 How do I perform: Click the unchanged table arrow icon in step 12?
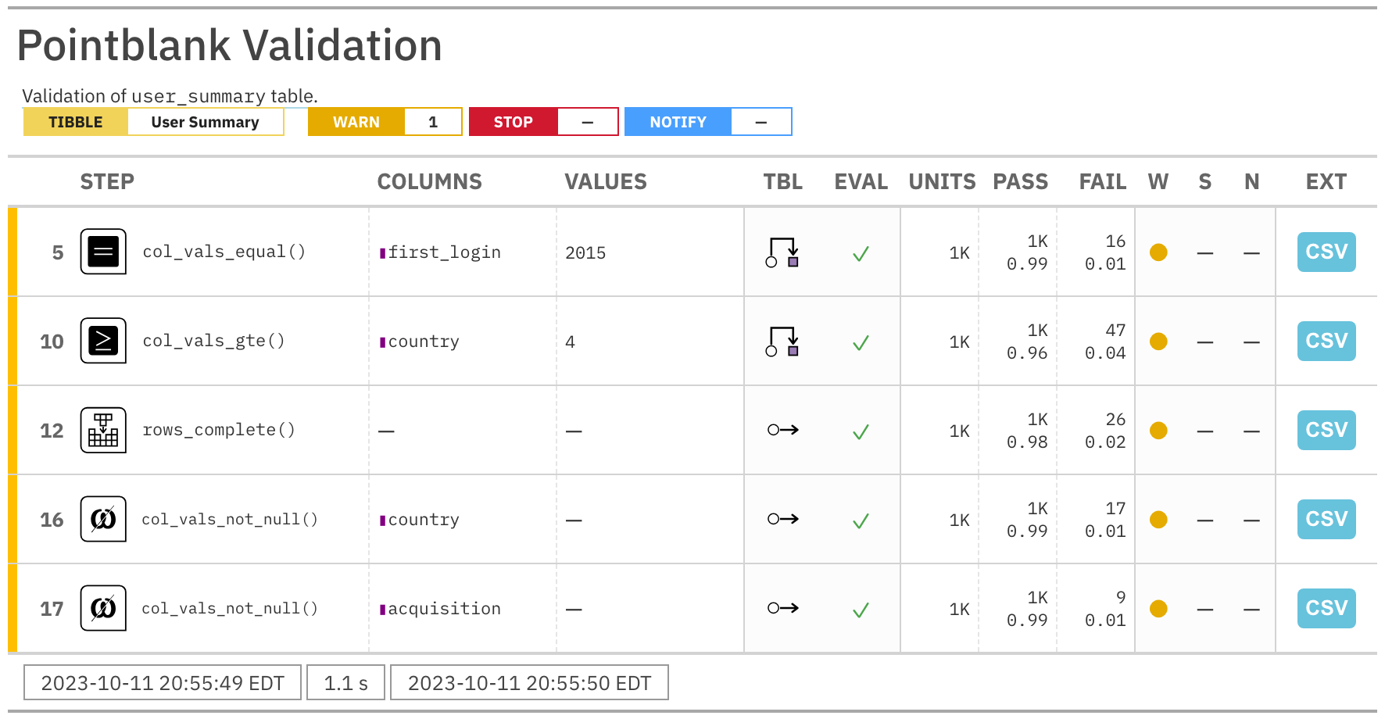(x=782, y=430)
